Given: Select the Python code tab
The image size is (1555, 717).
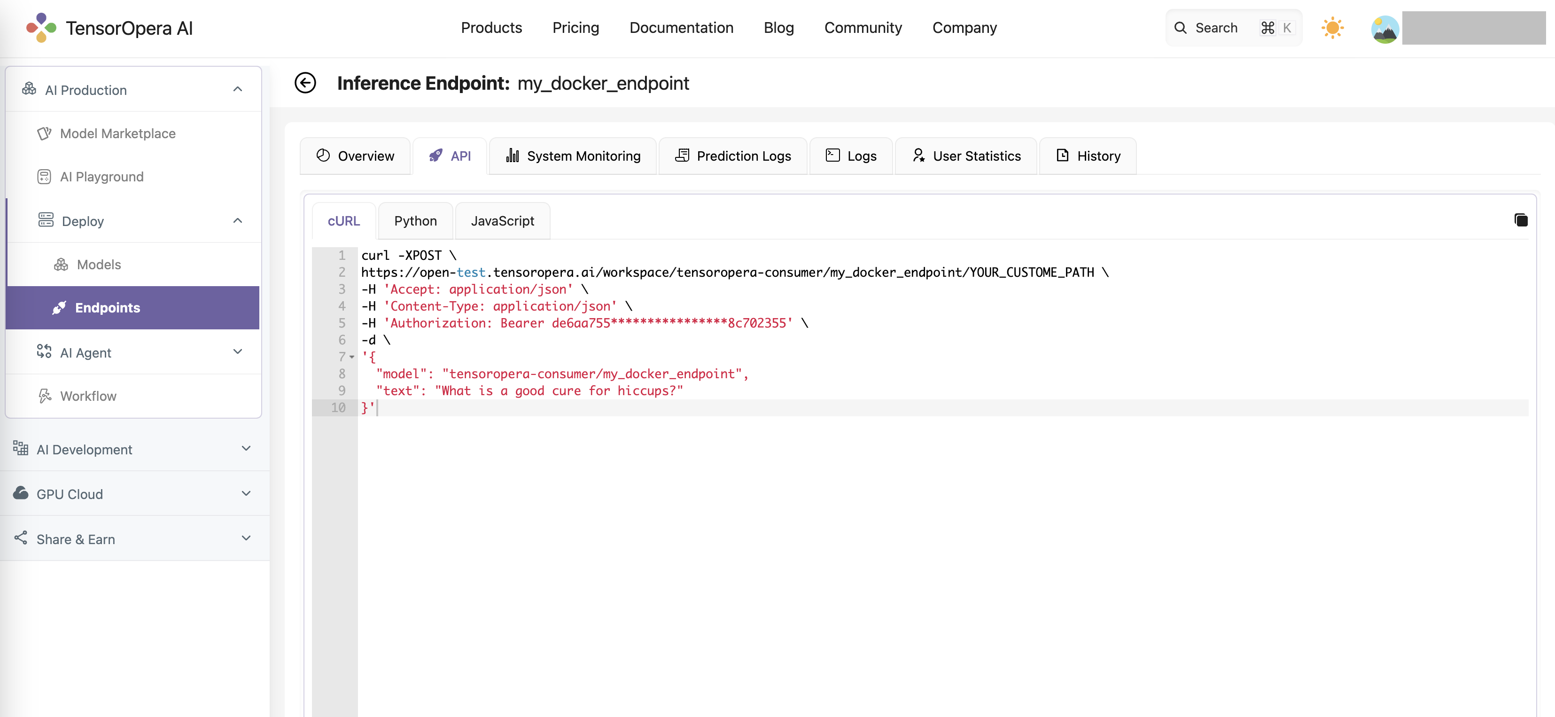Looking at the screenshot, I should [415, 220].
